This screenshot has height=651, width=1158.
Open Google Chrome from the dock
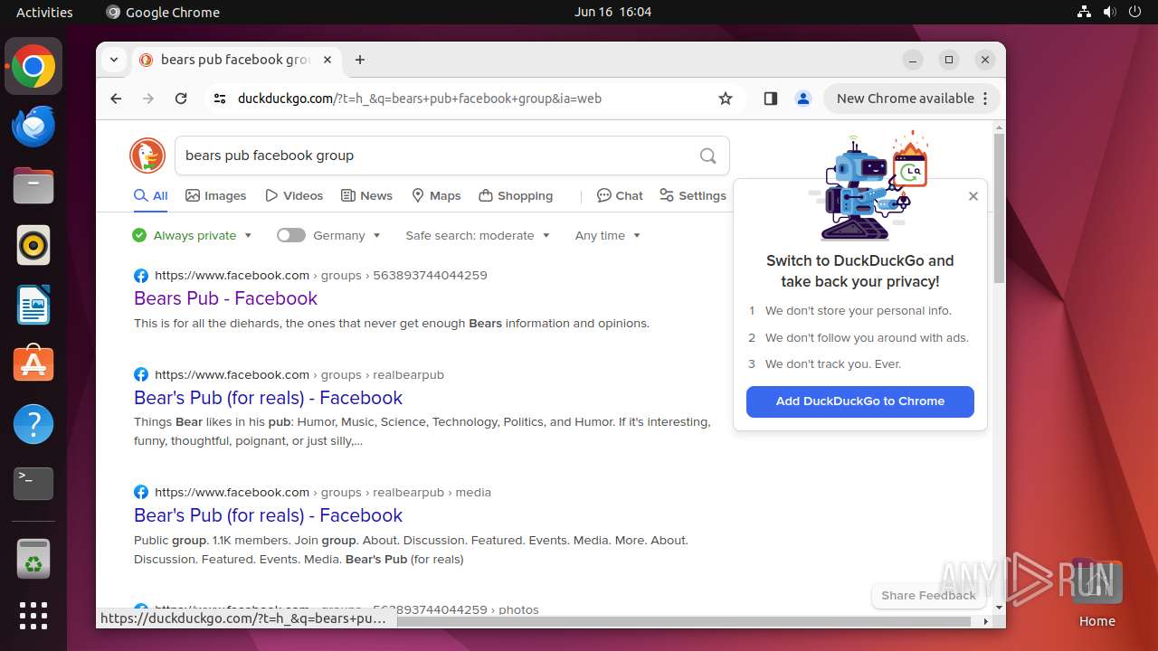[x=33, y=66]
